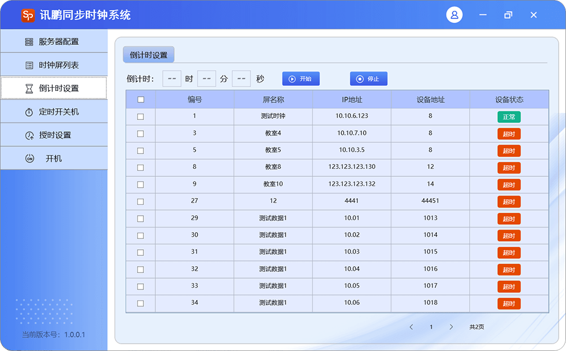
Task: Focus the hours countdown input field
Action: 172,79
